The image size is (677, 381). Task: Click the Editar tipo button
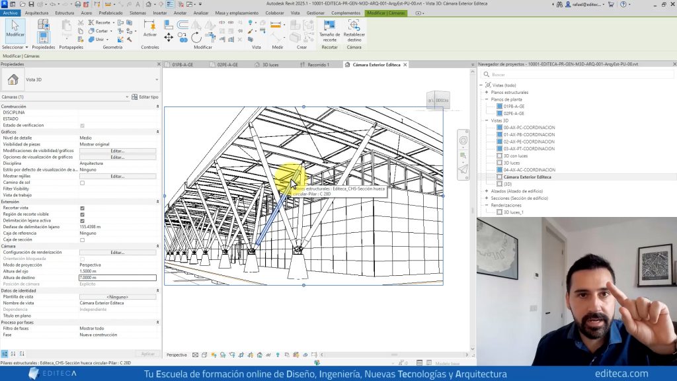point(145,97)
